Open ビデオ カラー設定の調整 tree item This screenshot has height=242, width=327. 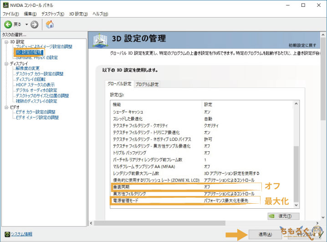point(36,112)
